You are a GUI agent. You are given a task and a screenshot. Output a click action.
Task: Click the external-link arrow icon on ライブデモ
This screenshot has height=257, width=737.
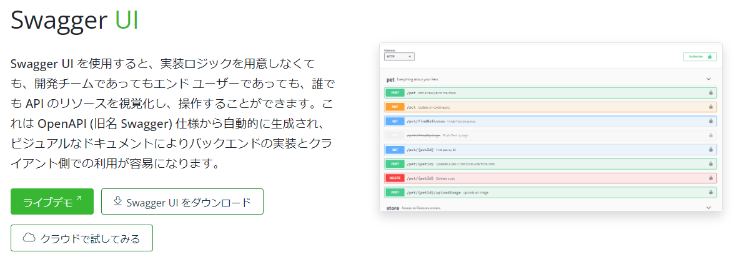[79, 199]
